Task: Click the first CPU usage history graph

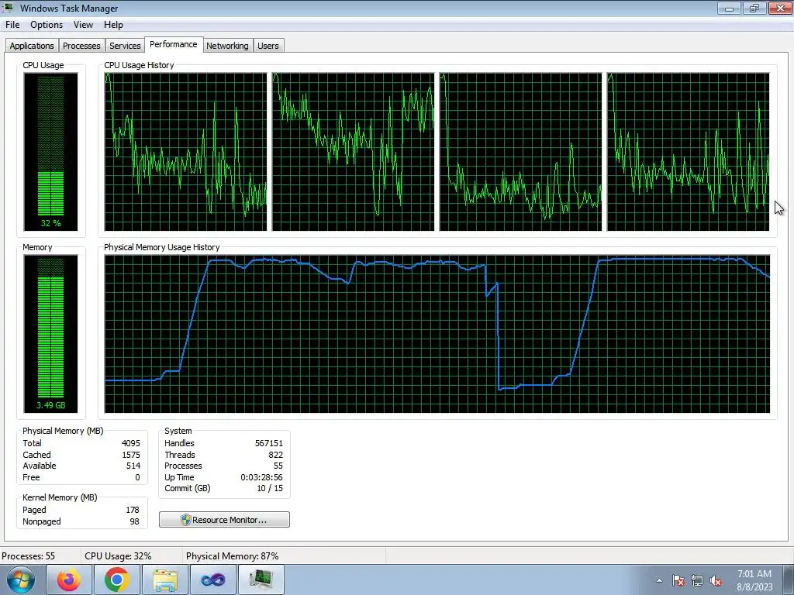Action: point(185,152)
